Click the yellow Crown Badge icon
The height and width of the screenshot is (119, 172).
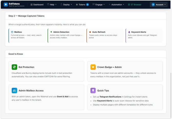pos(93,67)
